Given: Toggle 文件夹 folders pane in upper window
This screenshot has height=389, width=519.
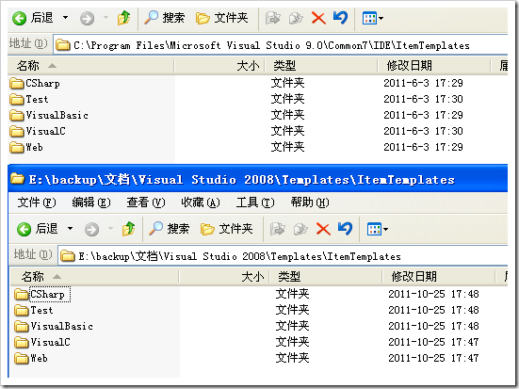Looking at the screenshot, I should [221, 18].
